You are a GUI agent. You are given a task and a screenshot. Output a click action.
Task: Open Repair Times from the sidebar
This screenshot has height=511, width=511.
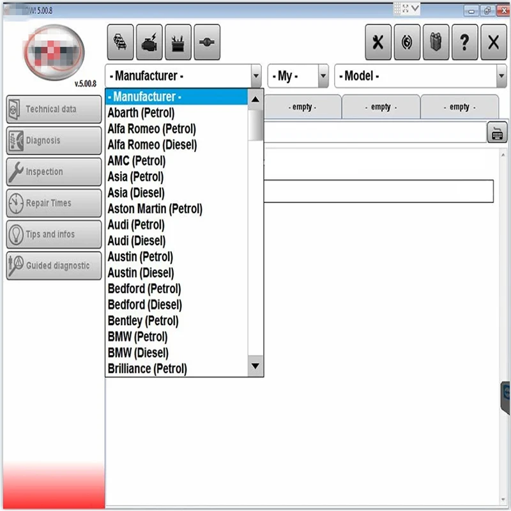[x=53, y=203]
